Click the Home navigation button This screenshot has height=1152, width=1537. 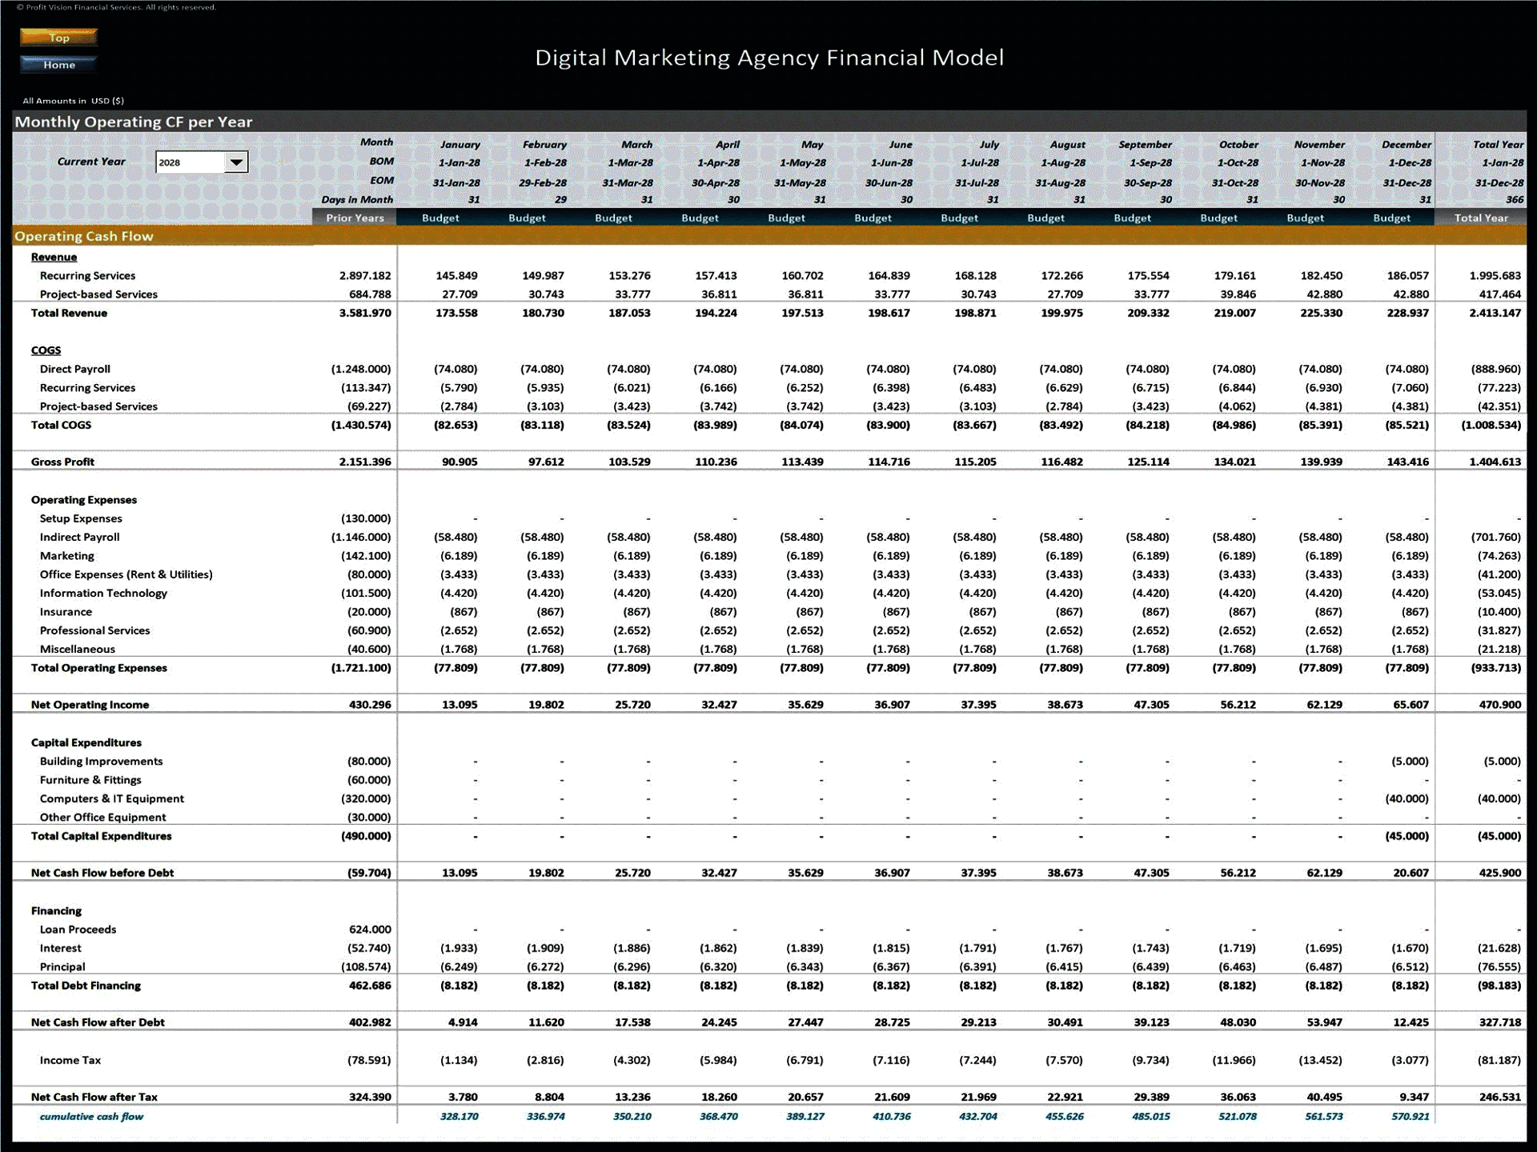click(x=57, y=65)
